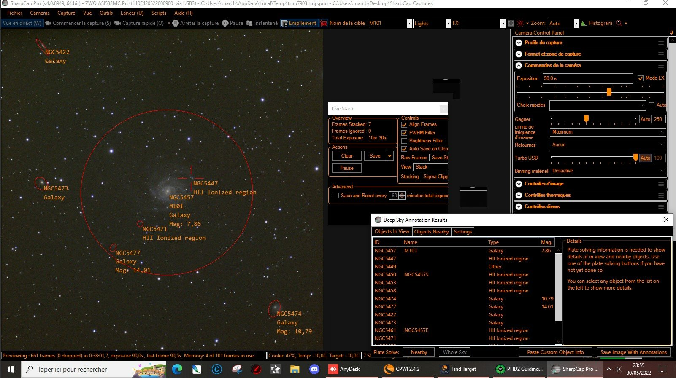Open the Binning matériel dropdown

tap(608, 171)
